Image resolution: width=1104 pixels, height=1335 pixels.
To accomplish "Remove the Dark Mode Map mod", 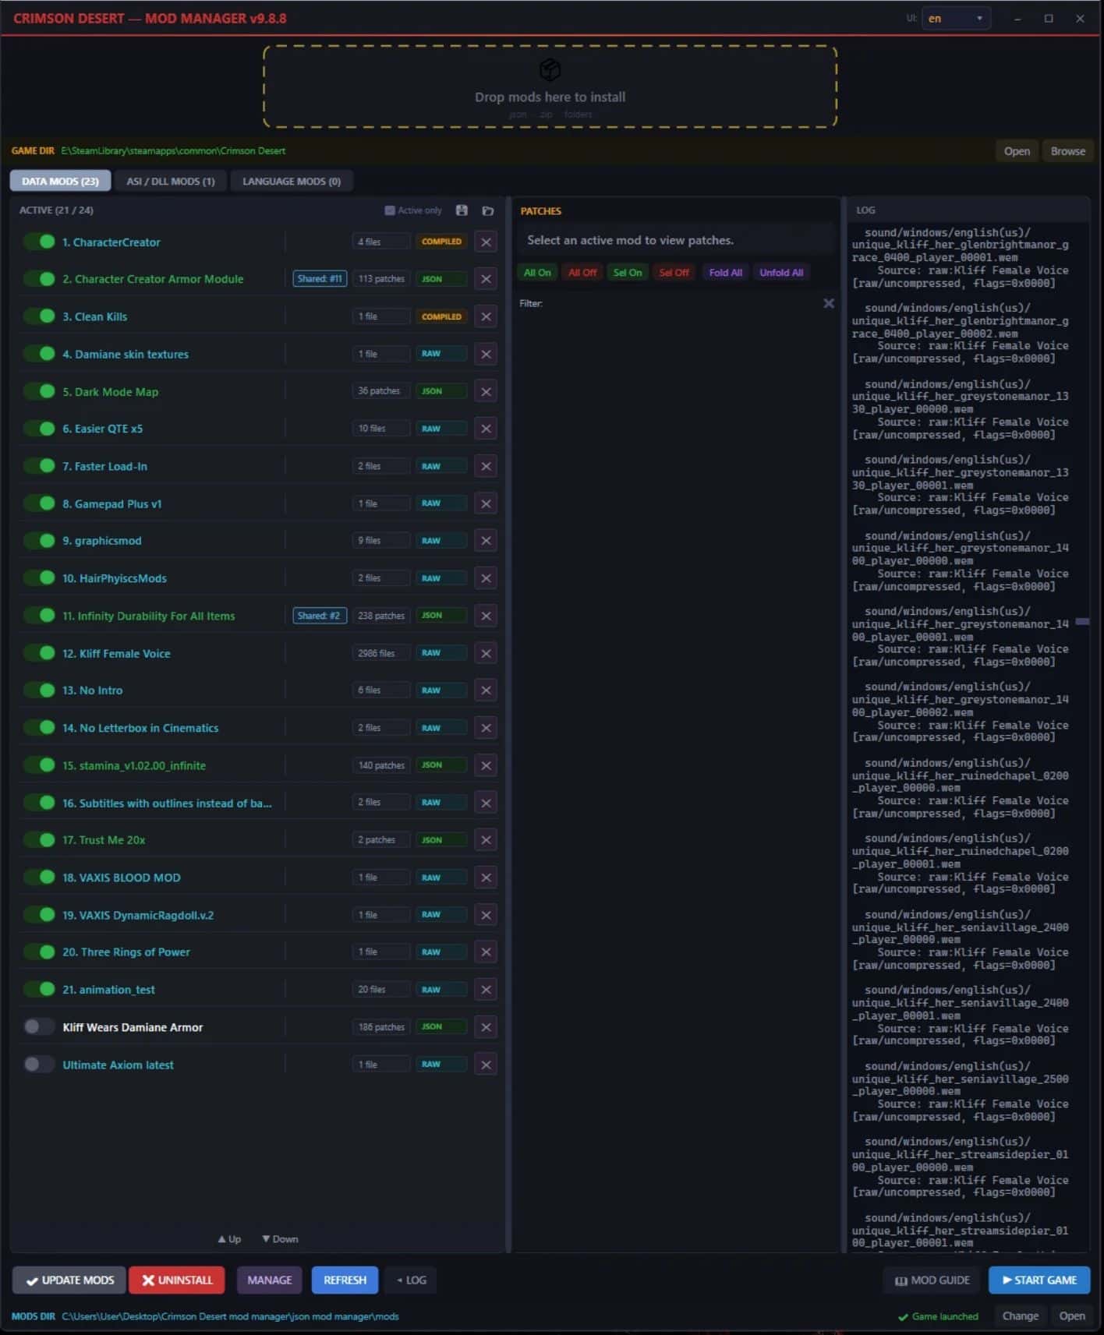I will coord(486,391).
